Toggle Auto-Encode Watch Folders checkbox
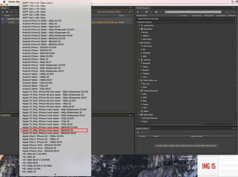This screenshot has height=177, width=238. point(97,12)
